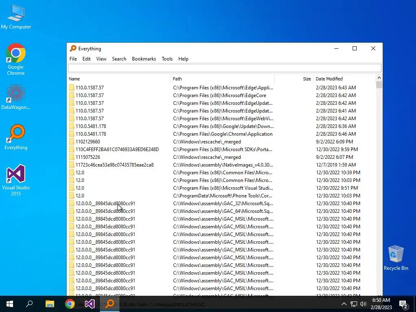Screen dimensions: 416x312
Task: Sort by Date Modified column header
Action: pos(344,79)
